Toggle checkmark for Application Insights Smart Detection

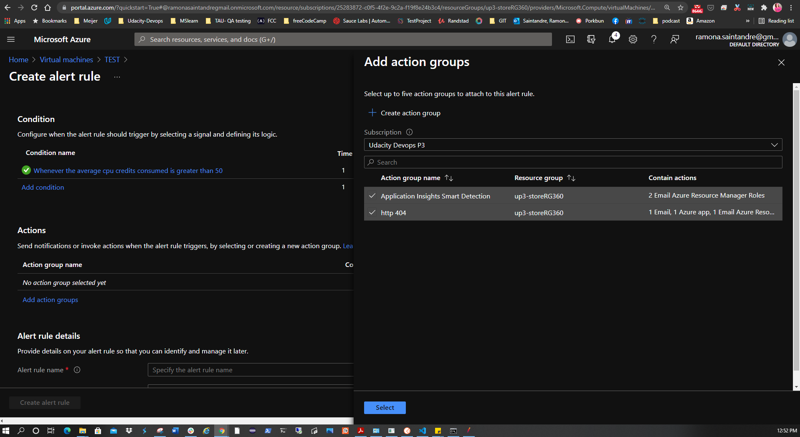click(x=372, y=196)
